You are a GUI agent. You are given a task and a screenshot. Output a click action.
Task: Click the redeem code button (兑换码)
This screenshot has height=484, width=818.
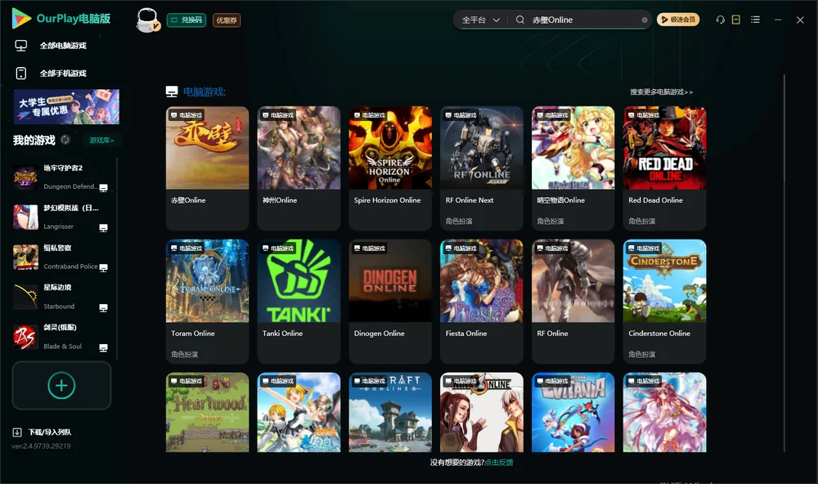coord(187,20)
